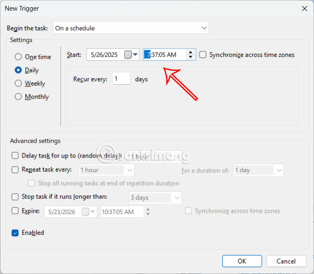
Task: Expand the Expire date dropdown arrow
Action: pyautogui.click(x=93, y=212)
